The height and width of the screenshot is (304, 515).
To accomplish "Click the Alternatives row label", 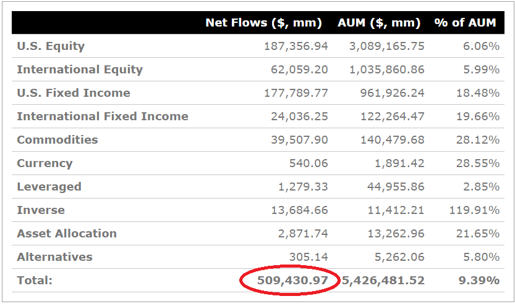I will tap(54, 257).
